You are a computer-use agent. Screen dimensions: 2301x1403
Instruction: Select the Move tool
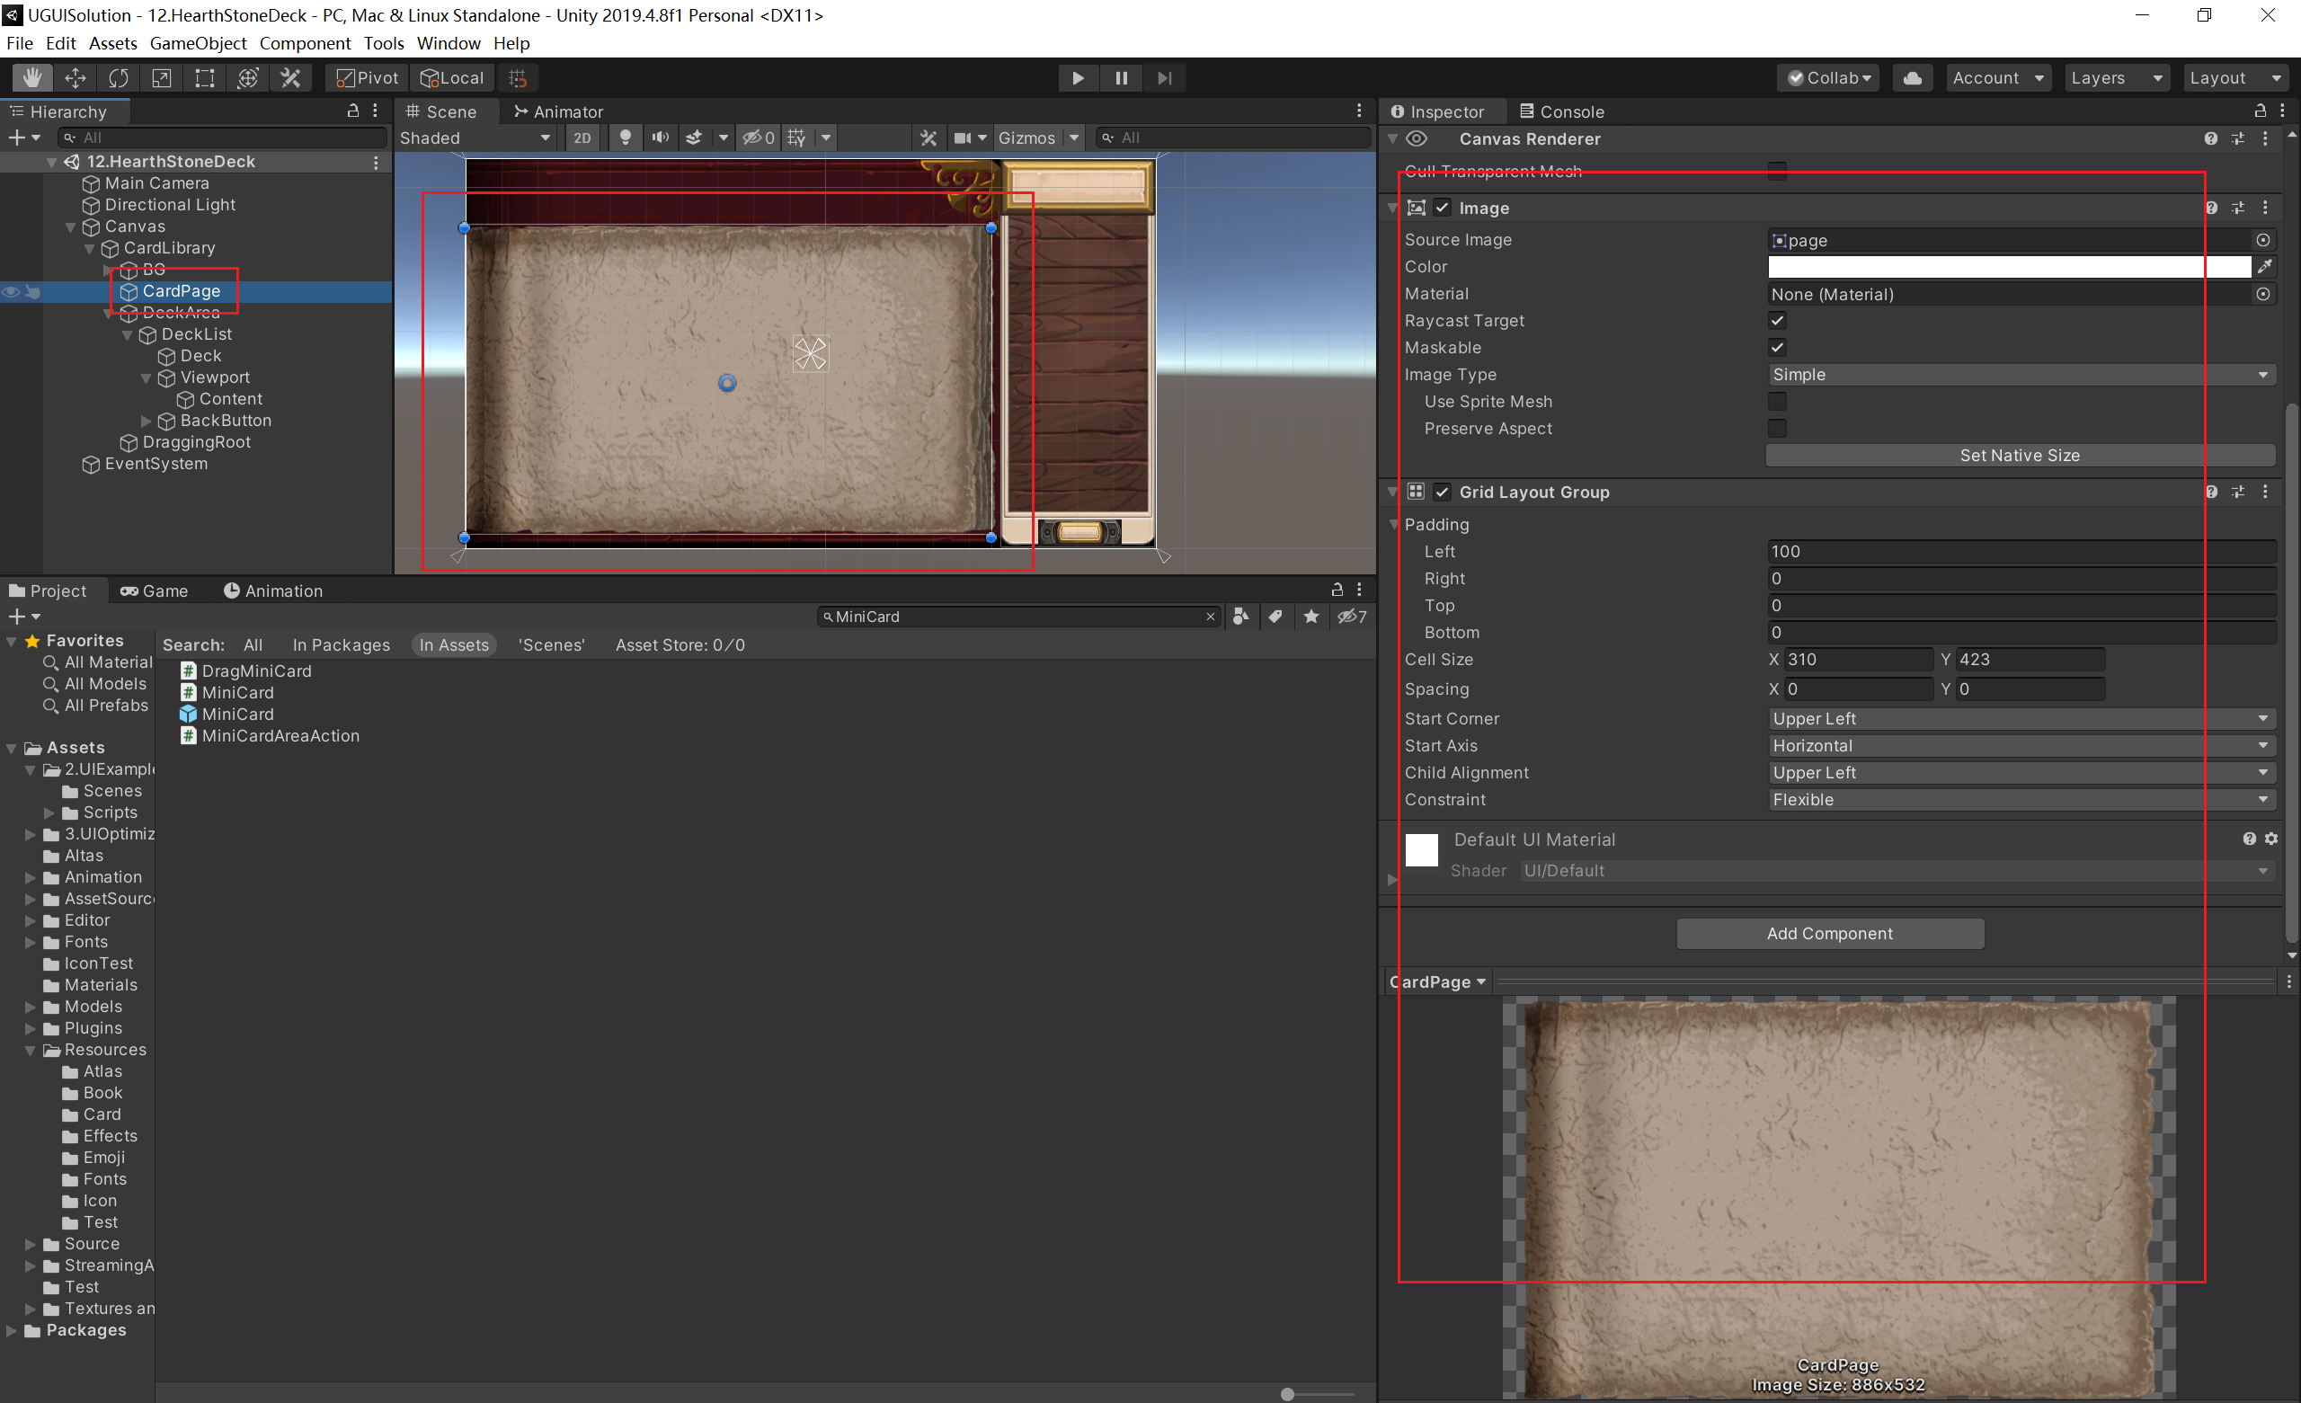point(76,77)
